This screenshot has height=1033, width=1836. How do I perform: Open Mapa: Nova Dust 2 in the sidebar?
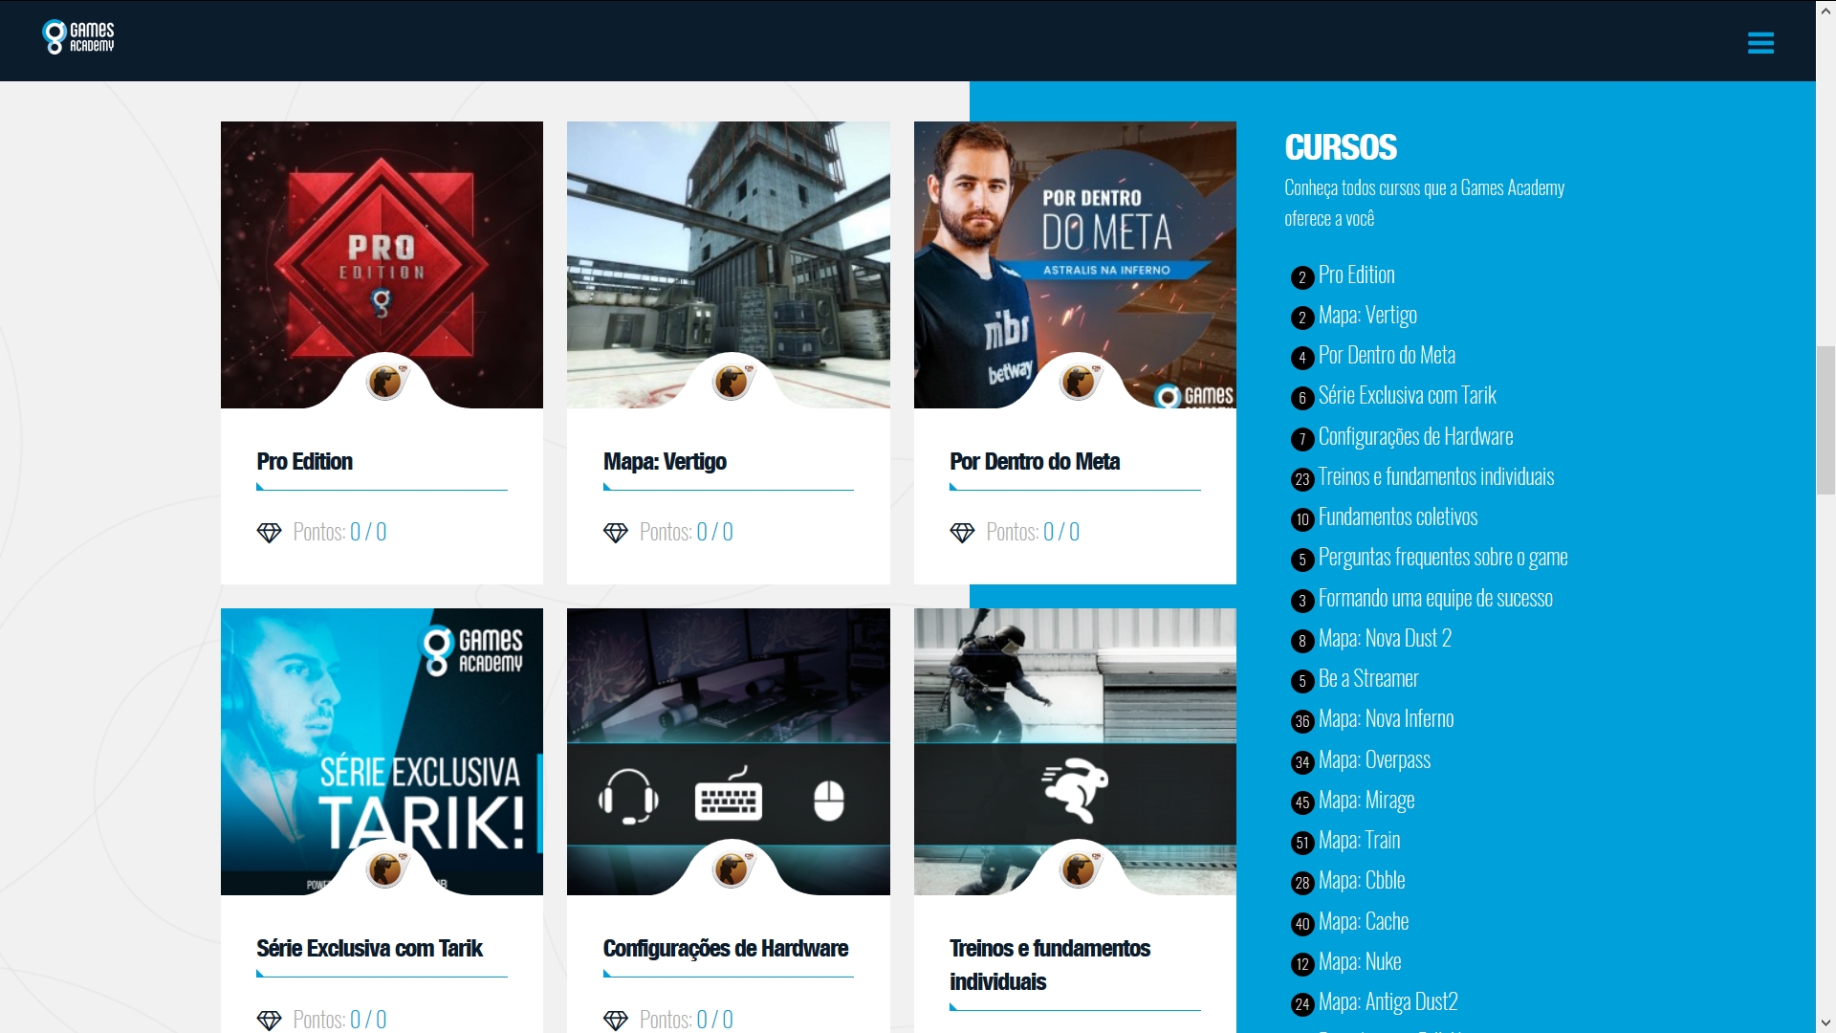(1385, 639)
